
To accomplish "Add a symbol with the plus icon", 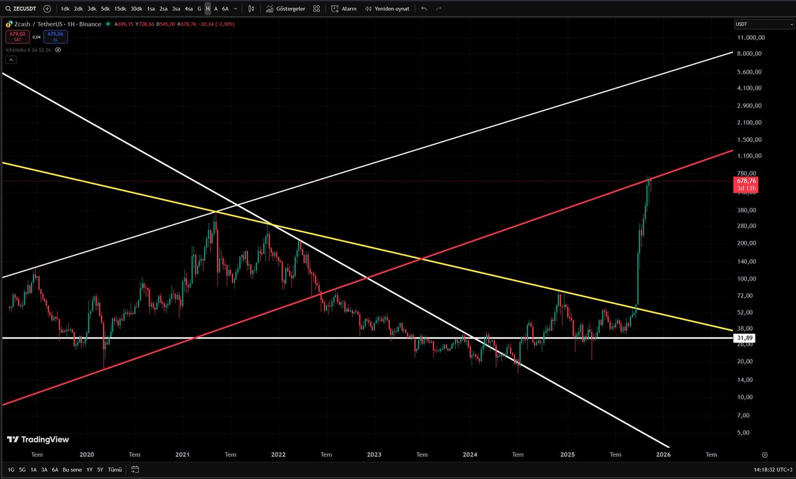I will (47, 9).
